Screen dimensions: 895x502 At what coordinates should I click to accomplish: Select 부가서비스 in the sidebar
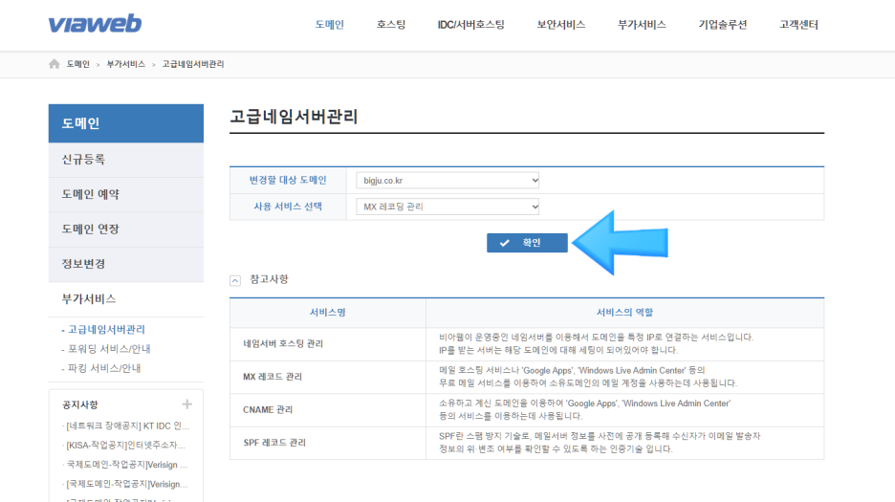coord(126,299)
